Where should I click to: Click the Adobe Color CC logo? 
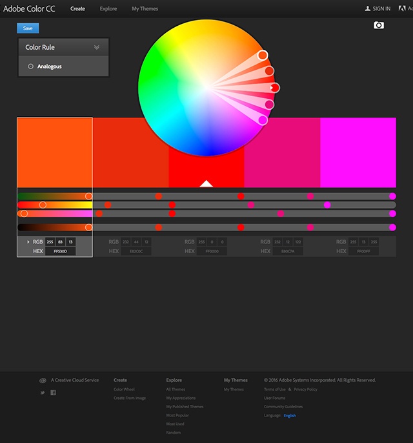point(29,8)
